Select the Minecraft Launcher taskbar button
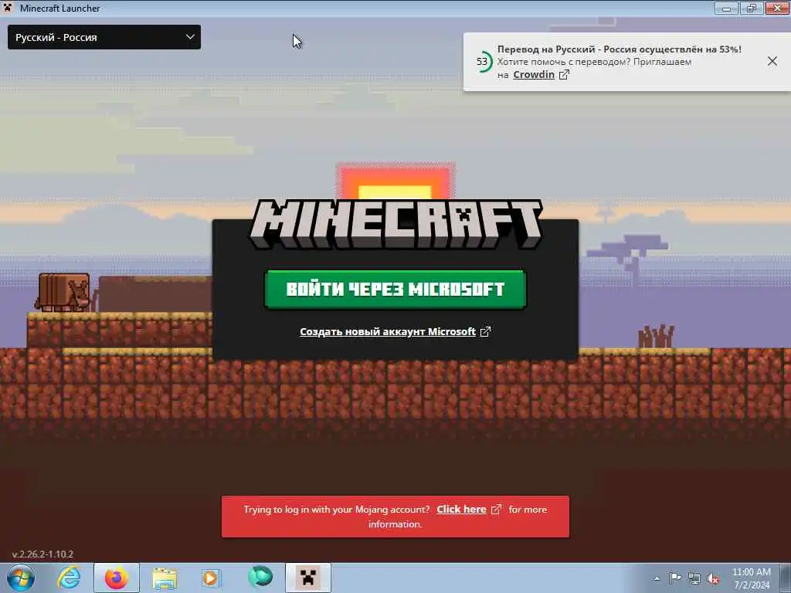 307,578
